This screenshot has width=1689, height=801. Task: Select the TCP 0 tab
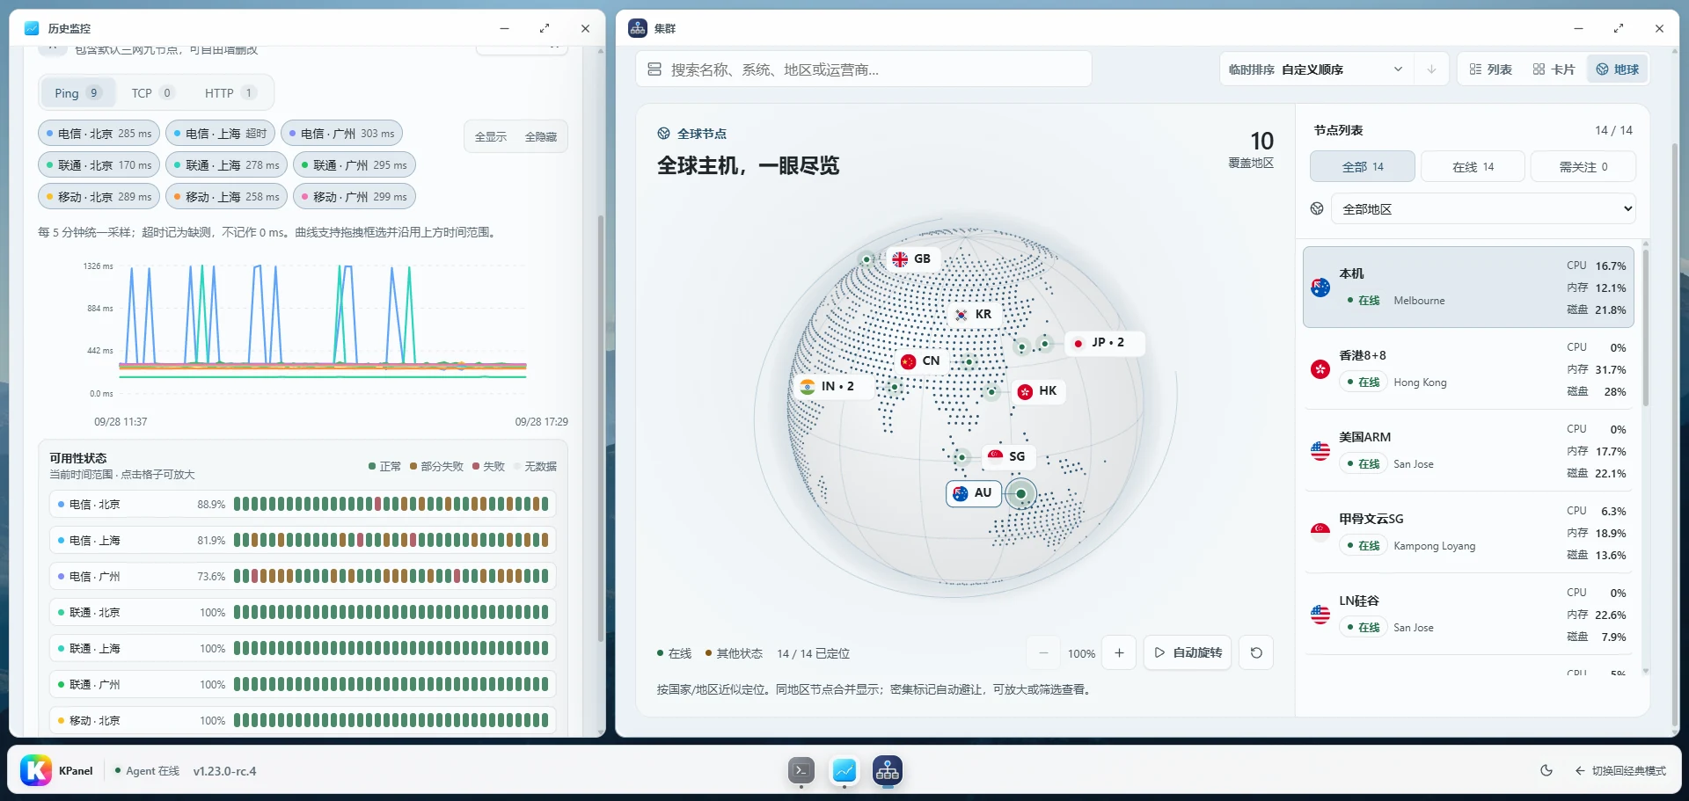(152, 93)
